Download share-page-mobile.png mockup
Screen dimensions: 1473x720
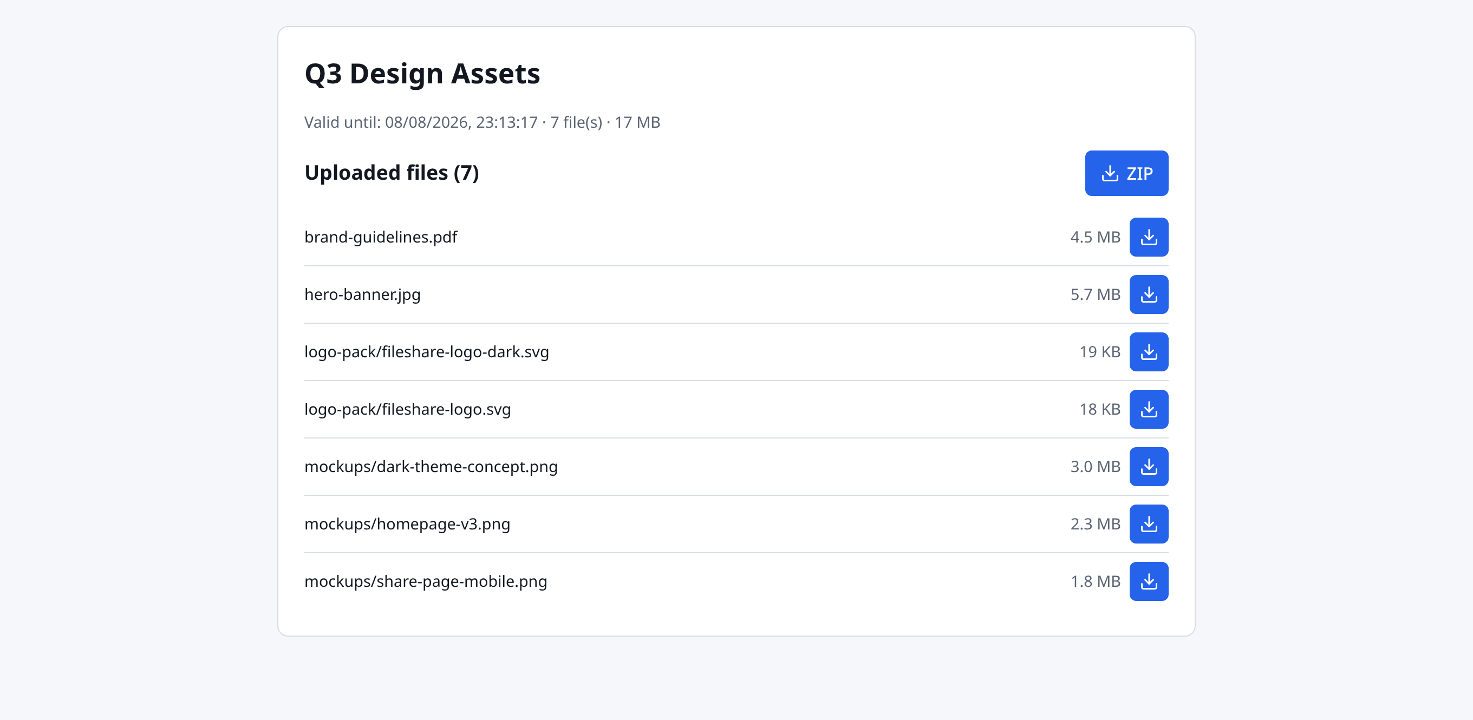(1149, 582)
